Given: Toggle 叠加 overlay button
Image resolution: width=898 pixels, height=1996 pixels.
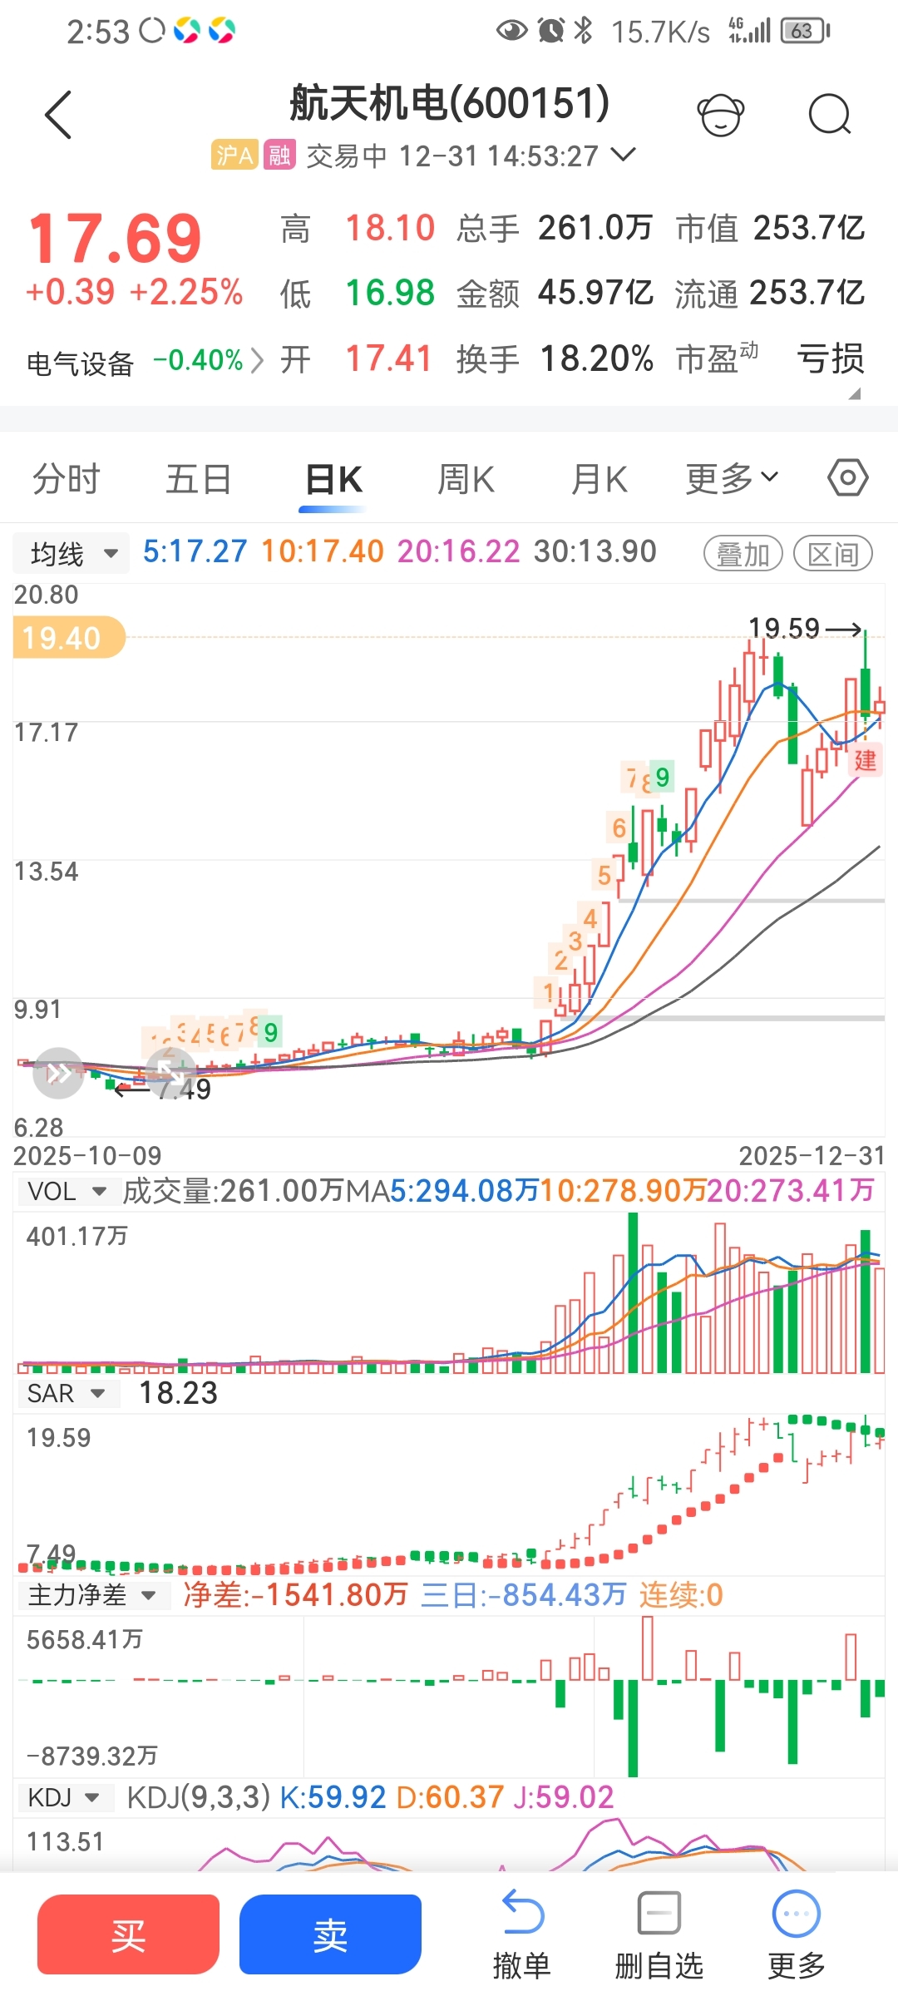Looking at the screenshot, I should 743,553.
